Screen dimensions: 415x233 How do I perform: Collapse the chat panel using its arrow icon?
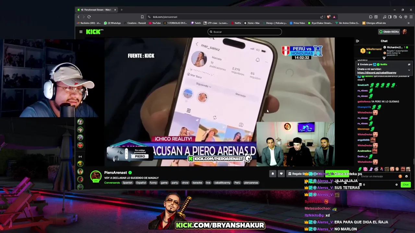point(357,41)
